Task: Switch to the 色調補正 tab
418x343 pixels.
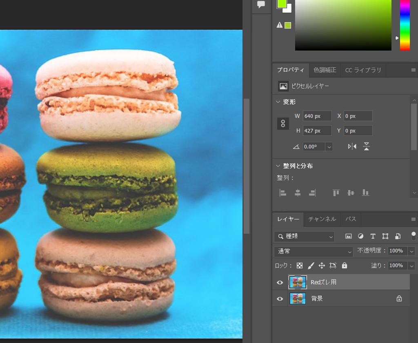Action: coord(325,70)
